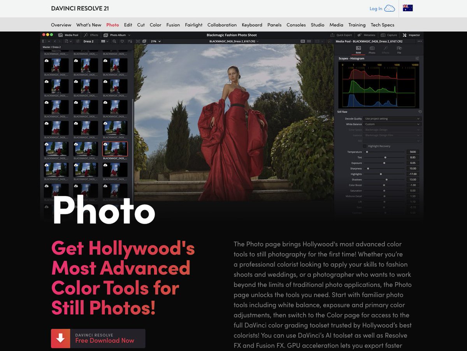
Task: Click the search magnifier in media pool toolbar
Action: [114, 41]
